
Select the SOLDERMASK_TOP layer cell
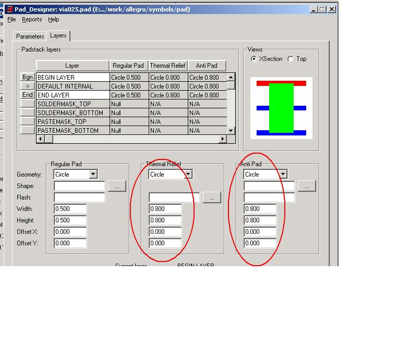pyautogui.click(x=73, y=104)
